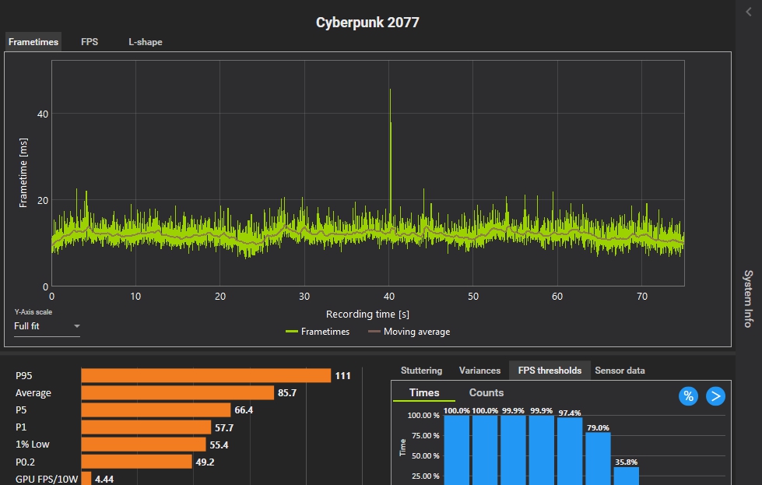Viewport: 762px width, 485px height.
Task: Click the blue bar labeled 35.8%
Action: (626, 475)
